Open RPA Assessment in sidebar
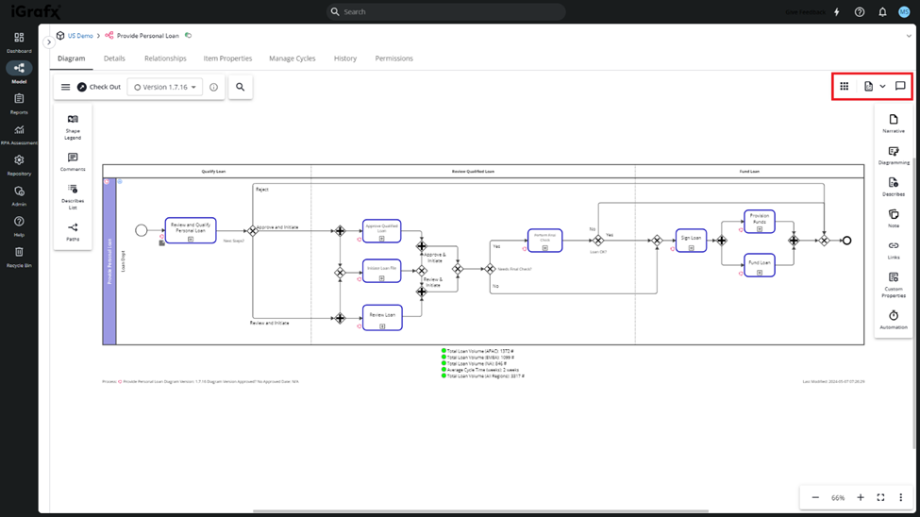The image size is (920, 517). click(19, 134)
